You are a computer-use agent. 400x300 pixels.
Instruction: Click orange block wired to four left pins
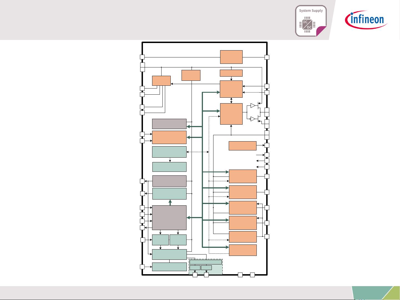(x=161, y=81)
